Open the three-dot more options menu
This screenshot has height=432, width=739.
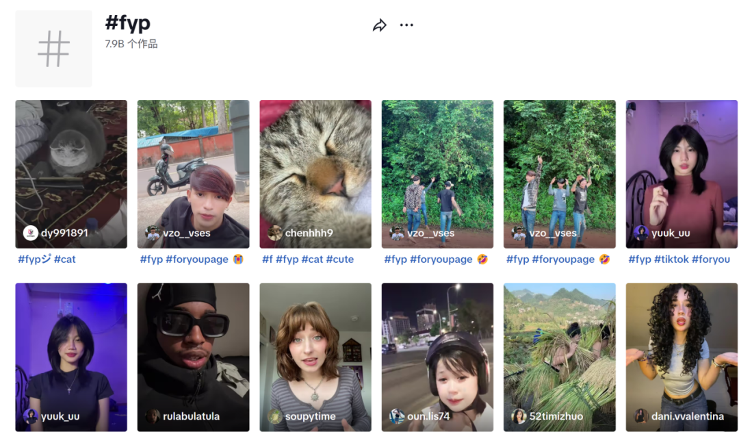tap(406, 25)
